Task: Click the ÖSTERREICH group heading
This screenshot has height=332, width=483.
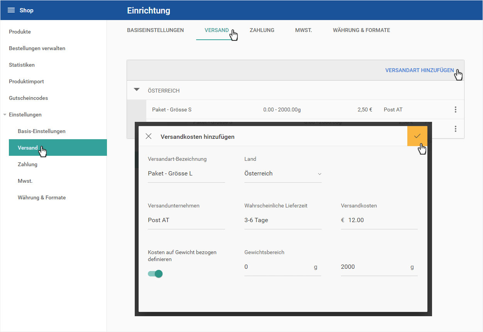Action: (x=164, y=91)
